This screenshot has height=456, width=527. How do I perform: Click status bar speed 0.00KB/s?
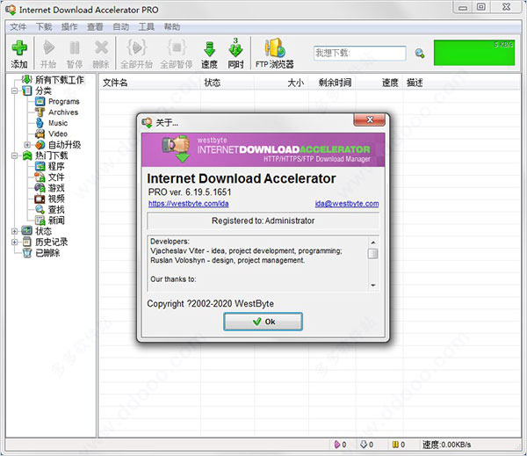[x=447, y=445]
